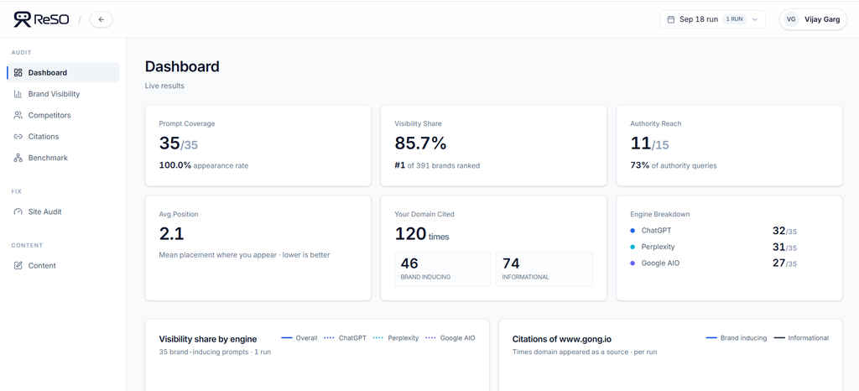Click the 1 RUN badge
The width and height of the screenshot is (859, 391).
click(x=734, y=19)
